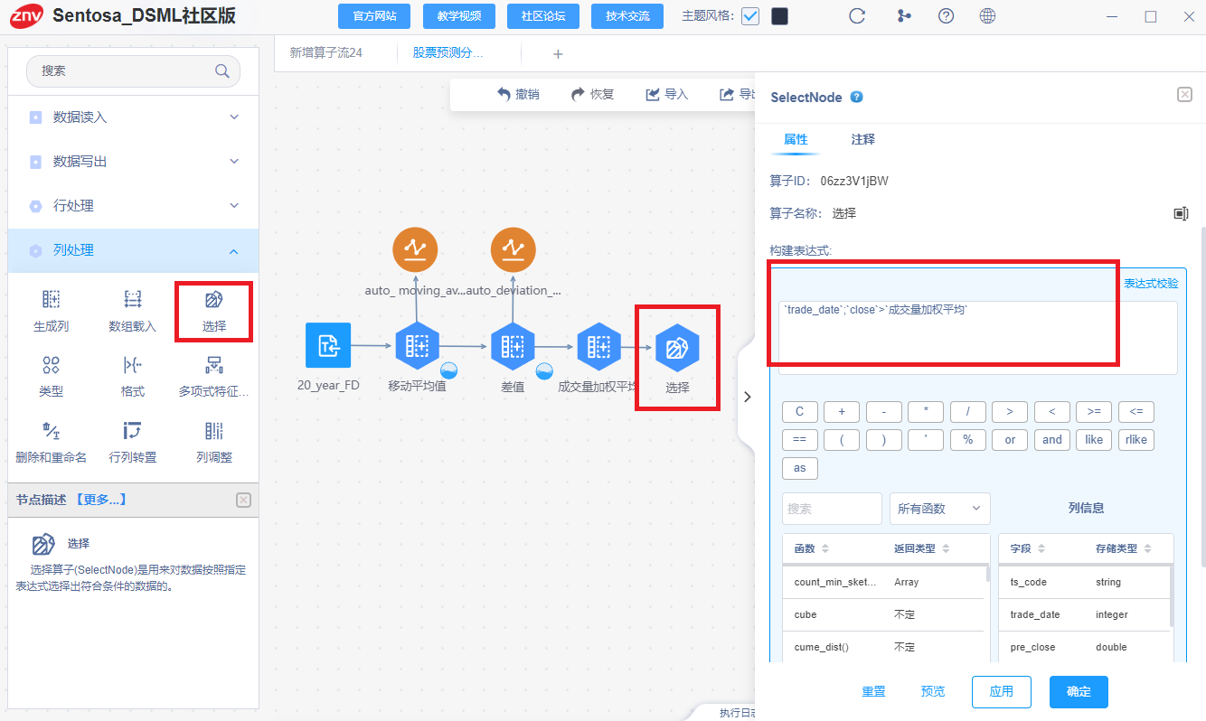1206x721 pixels.
Task: Click 恢复 redo in toolbar
Action: (593, 94)
